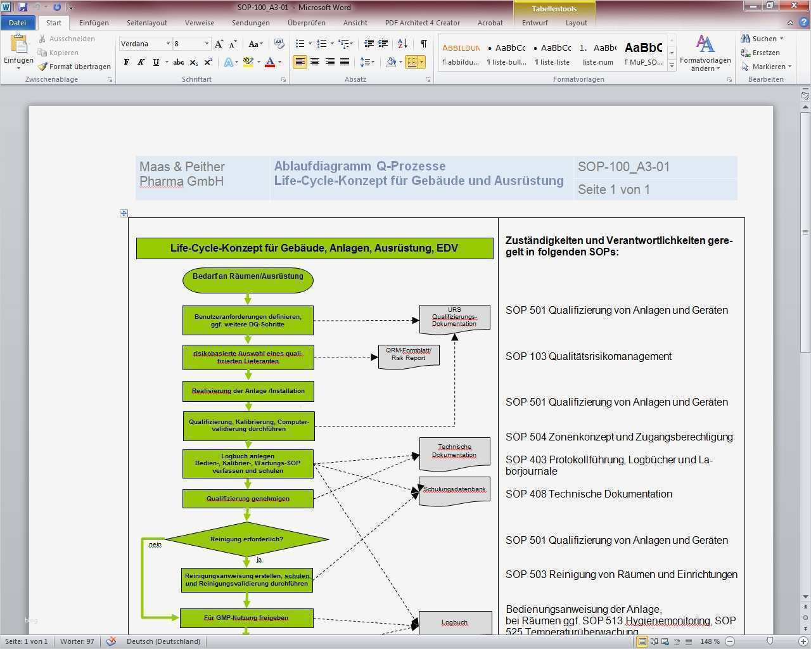The width and height of the screenshot is (811, 649).
Task: Open the Verdana font name dropdown
Action: coord(168,44)
